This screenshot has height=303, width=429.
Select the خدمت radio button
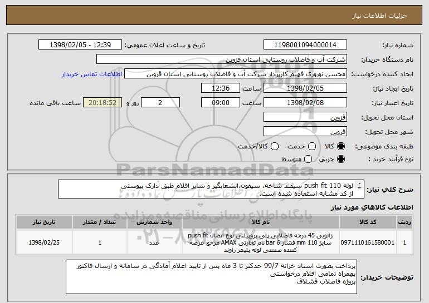[312, 146]
